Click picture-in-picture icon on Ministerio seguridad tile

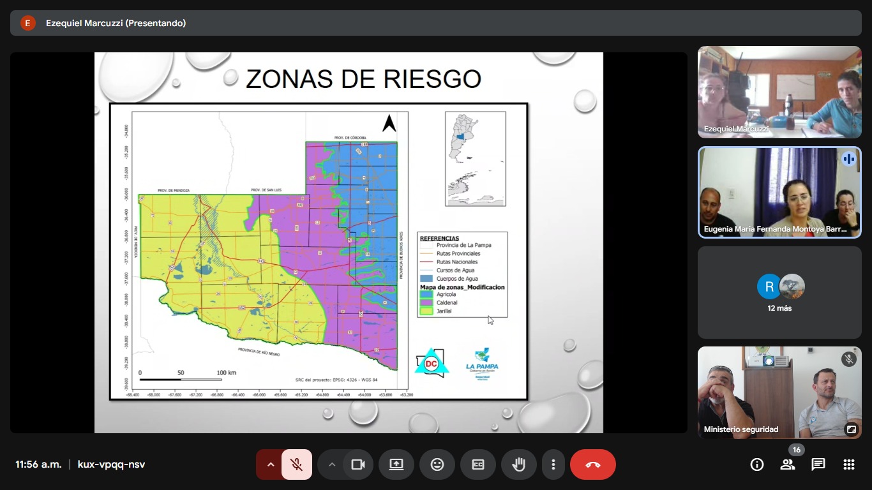click(x=851, y=429)
